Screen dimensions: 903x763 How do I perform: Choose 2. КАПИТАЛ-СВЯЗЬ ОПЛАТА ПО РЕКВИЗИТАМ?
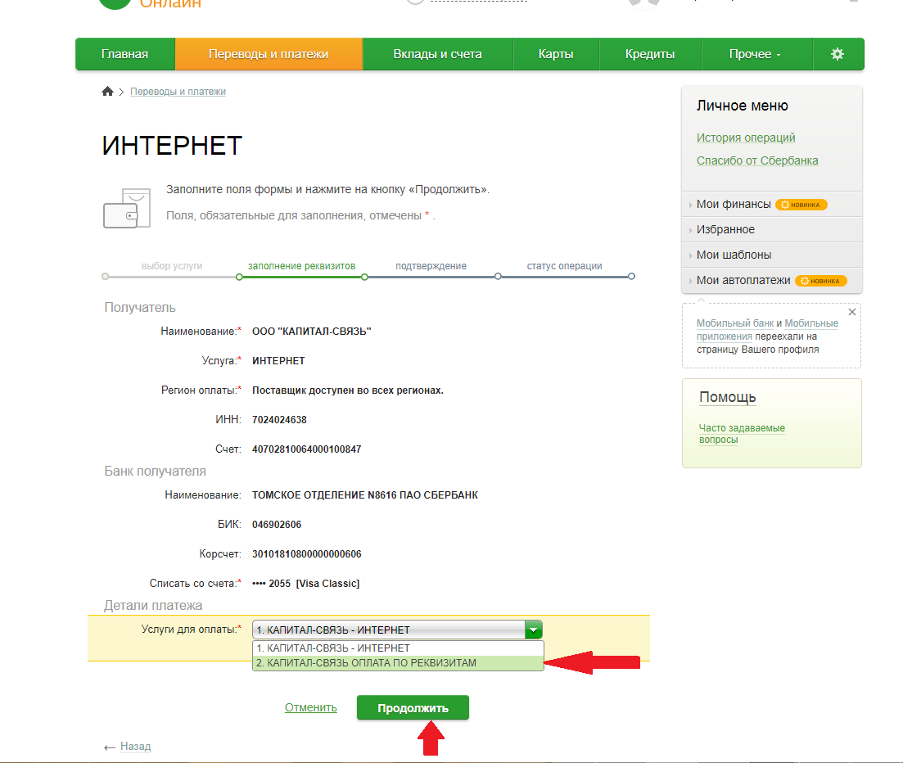[398, 663]
